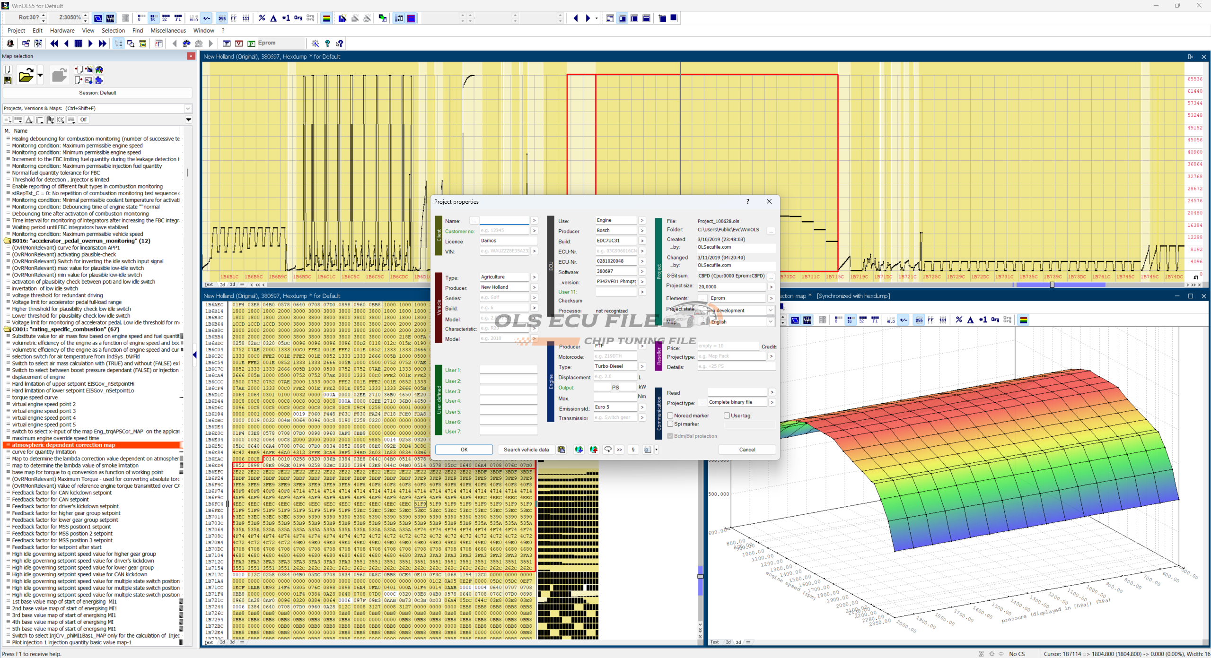Click the paragraph sign button in dialog
1211x658 pixels.
(633, 450)
